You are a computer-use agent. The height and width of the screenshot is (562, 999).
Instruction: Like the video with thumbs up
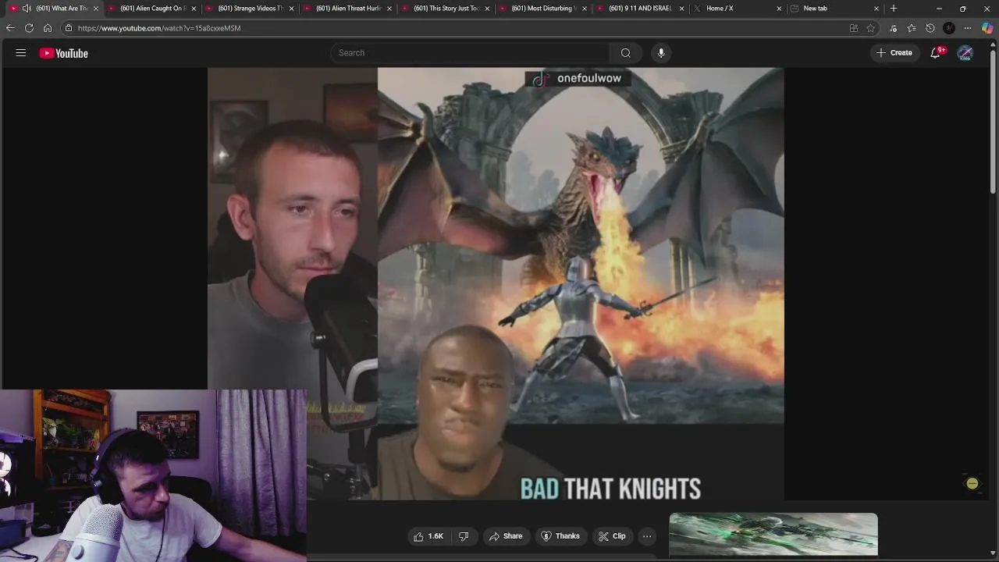click(x=428, y=536)
